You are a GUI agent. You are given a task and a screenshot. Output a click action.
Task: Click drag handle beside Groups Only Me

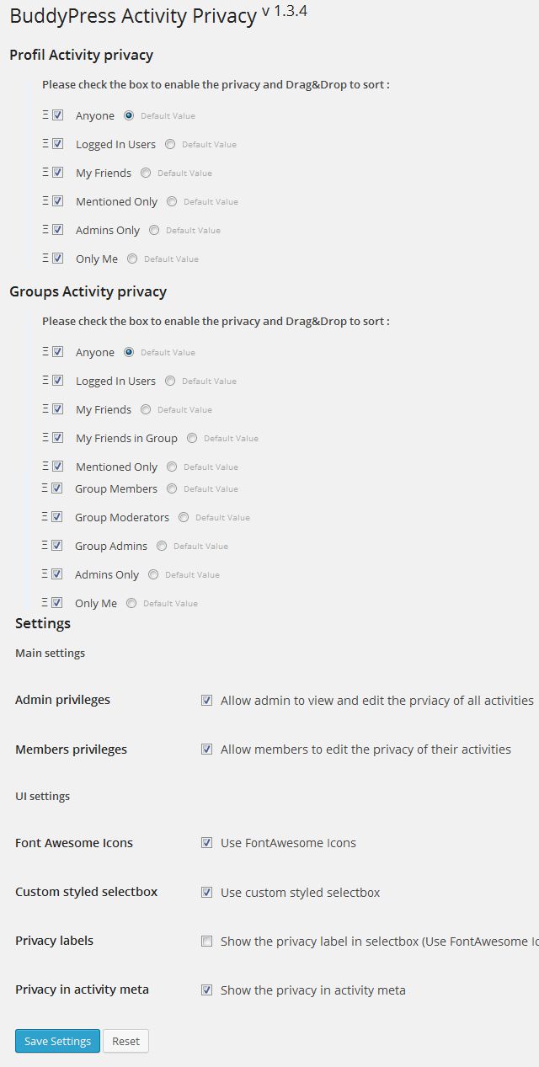pos(45,603)
